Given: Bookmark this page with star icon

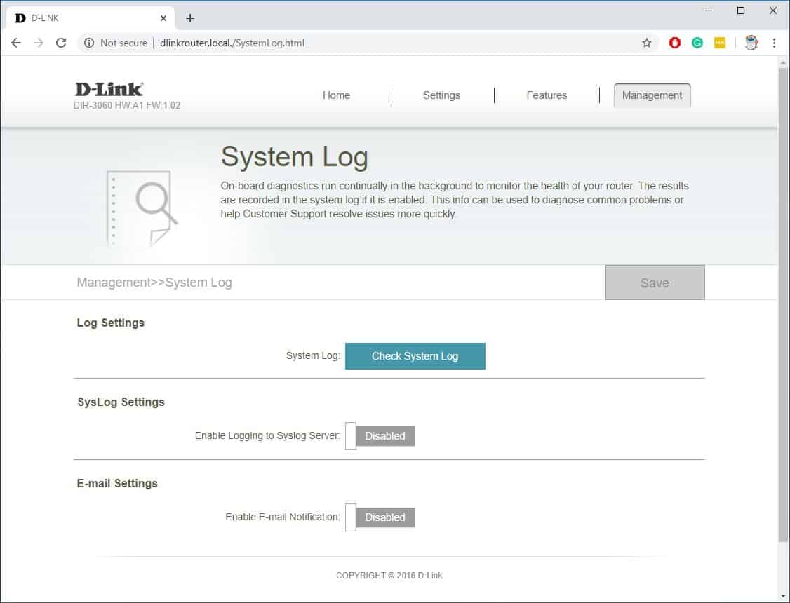Looking at the screenshot, I should click(646, 43).
